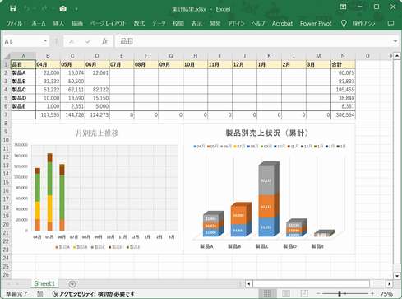Switch to Page Break Preview button
This screenshot has height=299, width=402.
click(x=304, y=293)
